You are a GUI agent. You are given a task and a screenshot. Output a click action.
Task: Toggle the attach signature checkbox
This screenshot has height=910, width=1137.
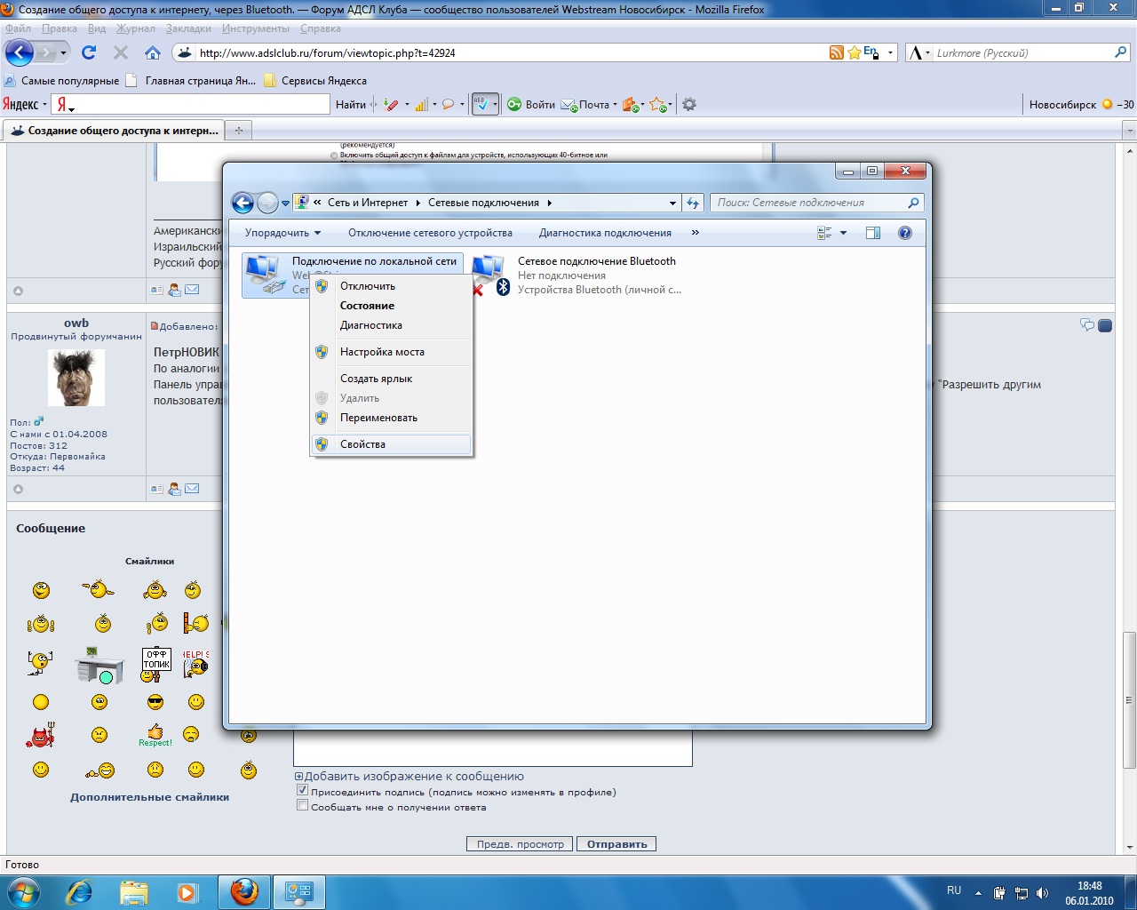point(302,791)
